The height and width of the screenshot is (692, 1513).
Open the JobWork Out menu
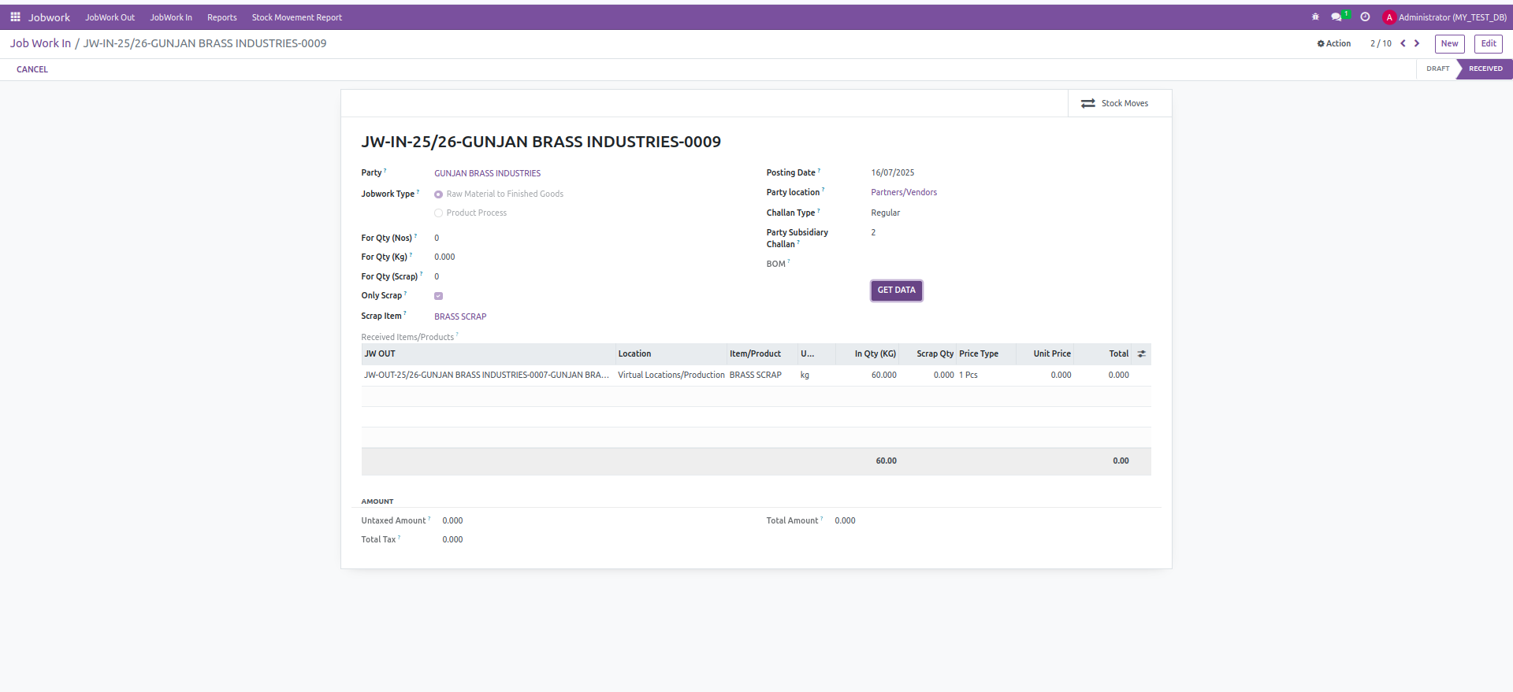tap(110, 17)
